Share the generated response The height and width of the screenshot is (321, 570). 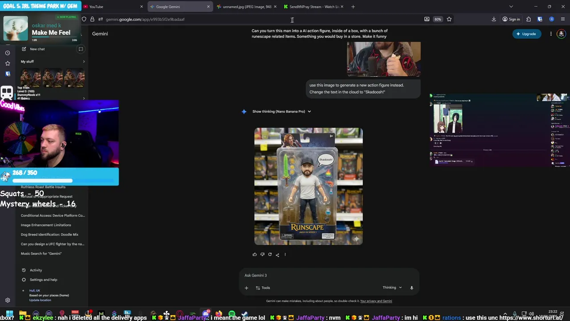(277, 255)
